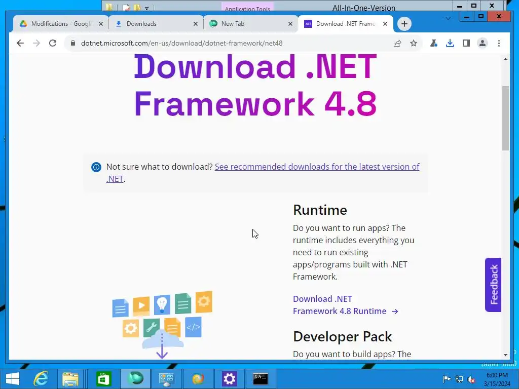Open Windows Store taskbar icon
Image resolution: width=519 pixels, height=389 pixels.
pos(103,378)
